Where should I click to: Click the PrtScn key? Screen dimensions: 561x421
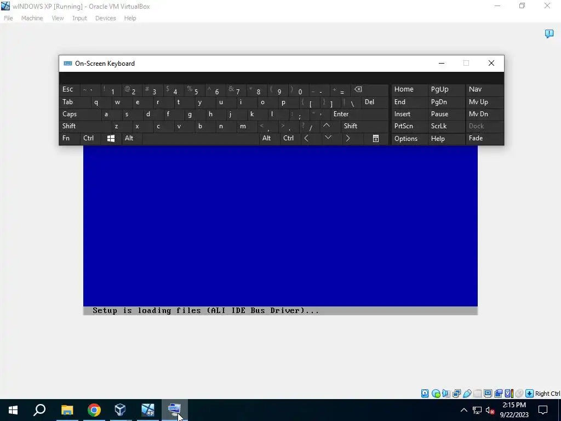pyautogui.click(x=409, y=126)
